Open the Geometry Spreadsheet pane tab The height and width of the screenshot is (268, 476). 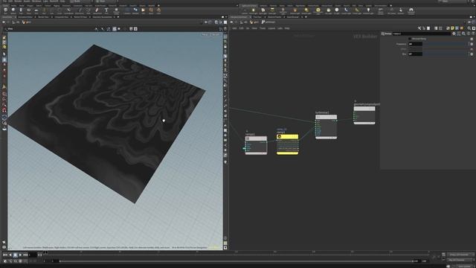pos(103,17)
